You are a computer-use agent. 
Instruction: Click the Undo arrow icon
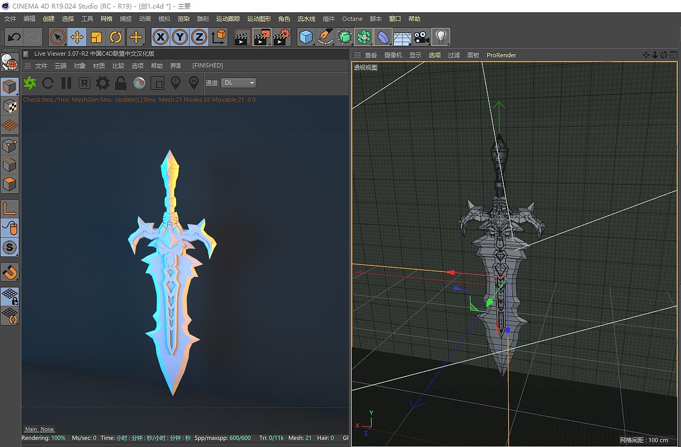14,37
